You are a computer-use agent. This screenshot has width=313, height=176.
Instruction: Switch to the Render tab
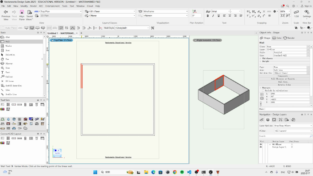coord(289,38)
